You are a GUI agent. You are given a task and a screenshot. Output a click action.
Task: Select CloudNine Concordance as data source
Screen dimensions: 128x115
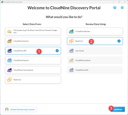point(33,70)
